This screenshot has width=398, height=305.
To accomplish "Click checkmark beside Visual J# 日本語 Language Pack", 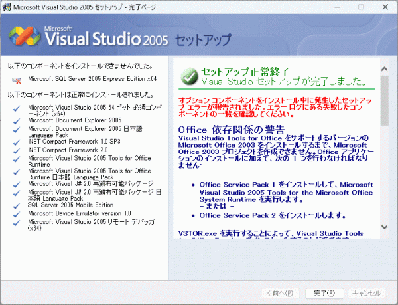I will pyautogui.click(x=17, y=193).
